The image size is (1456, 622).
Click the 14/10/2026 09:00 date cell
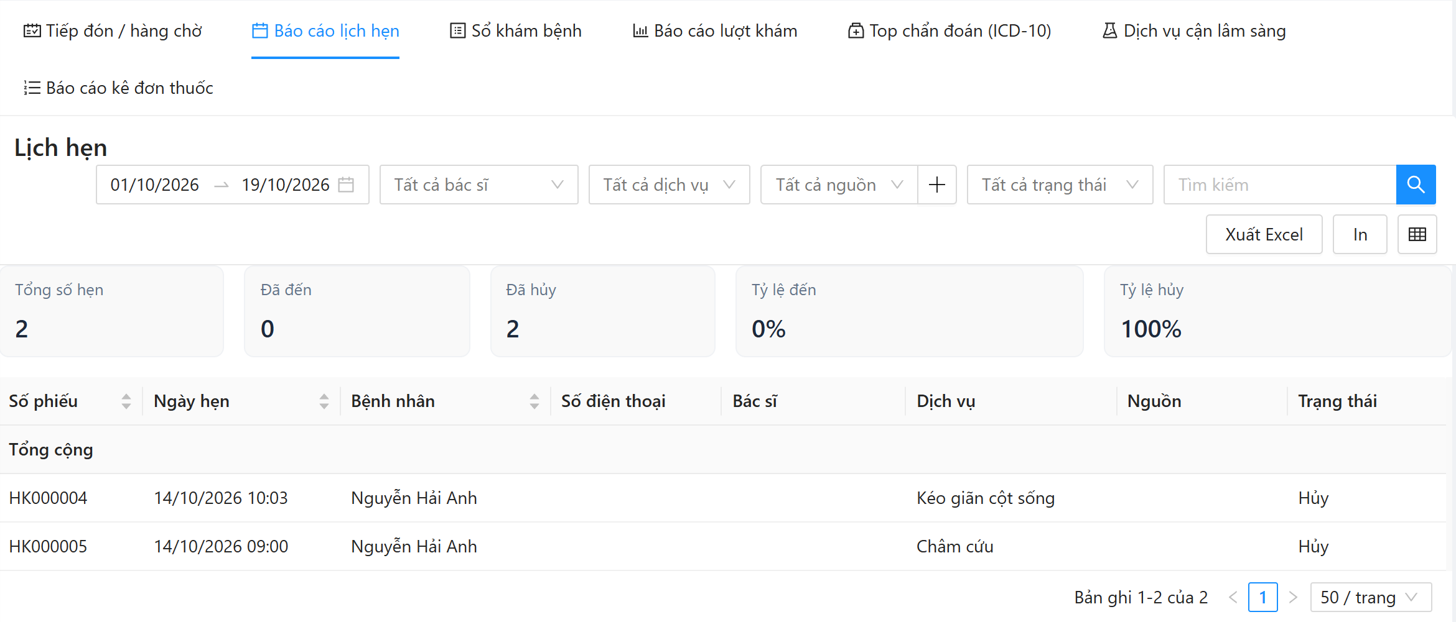(x=221, y=546)
